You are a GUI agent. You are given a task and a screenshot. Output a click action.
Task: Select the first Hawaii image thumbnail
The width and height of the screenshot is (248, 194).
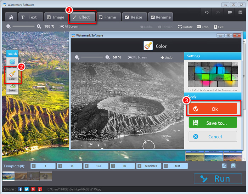coord(9,176)
